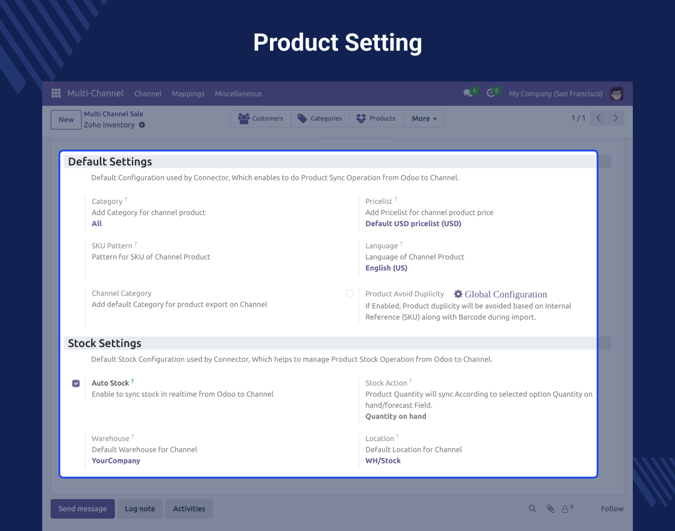Screen dimensions: 675x531
Task: Click the Auto Stock help question mark
Action: tap(133, 381)
